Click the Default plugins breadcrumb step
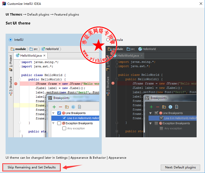205x173 pixels. (x=38, y=15)
